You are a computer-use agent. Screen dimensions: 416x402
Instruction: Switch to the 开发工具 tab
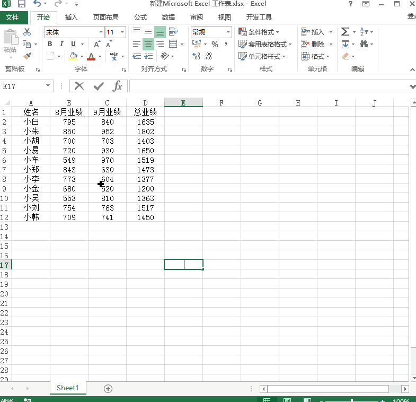(x=259, y=18)
